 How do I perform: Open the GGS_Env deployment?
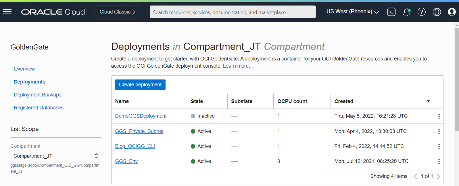point(126,161)
